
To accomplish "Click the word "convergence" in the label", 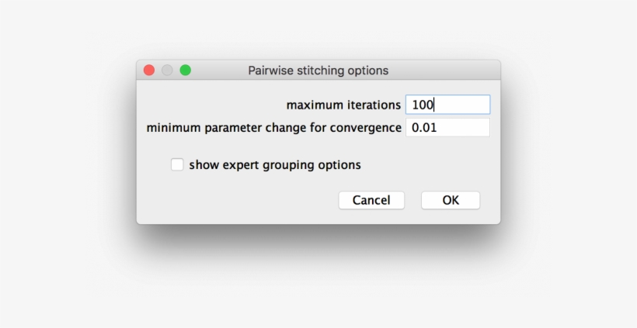I will (x=364, y=127).
